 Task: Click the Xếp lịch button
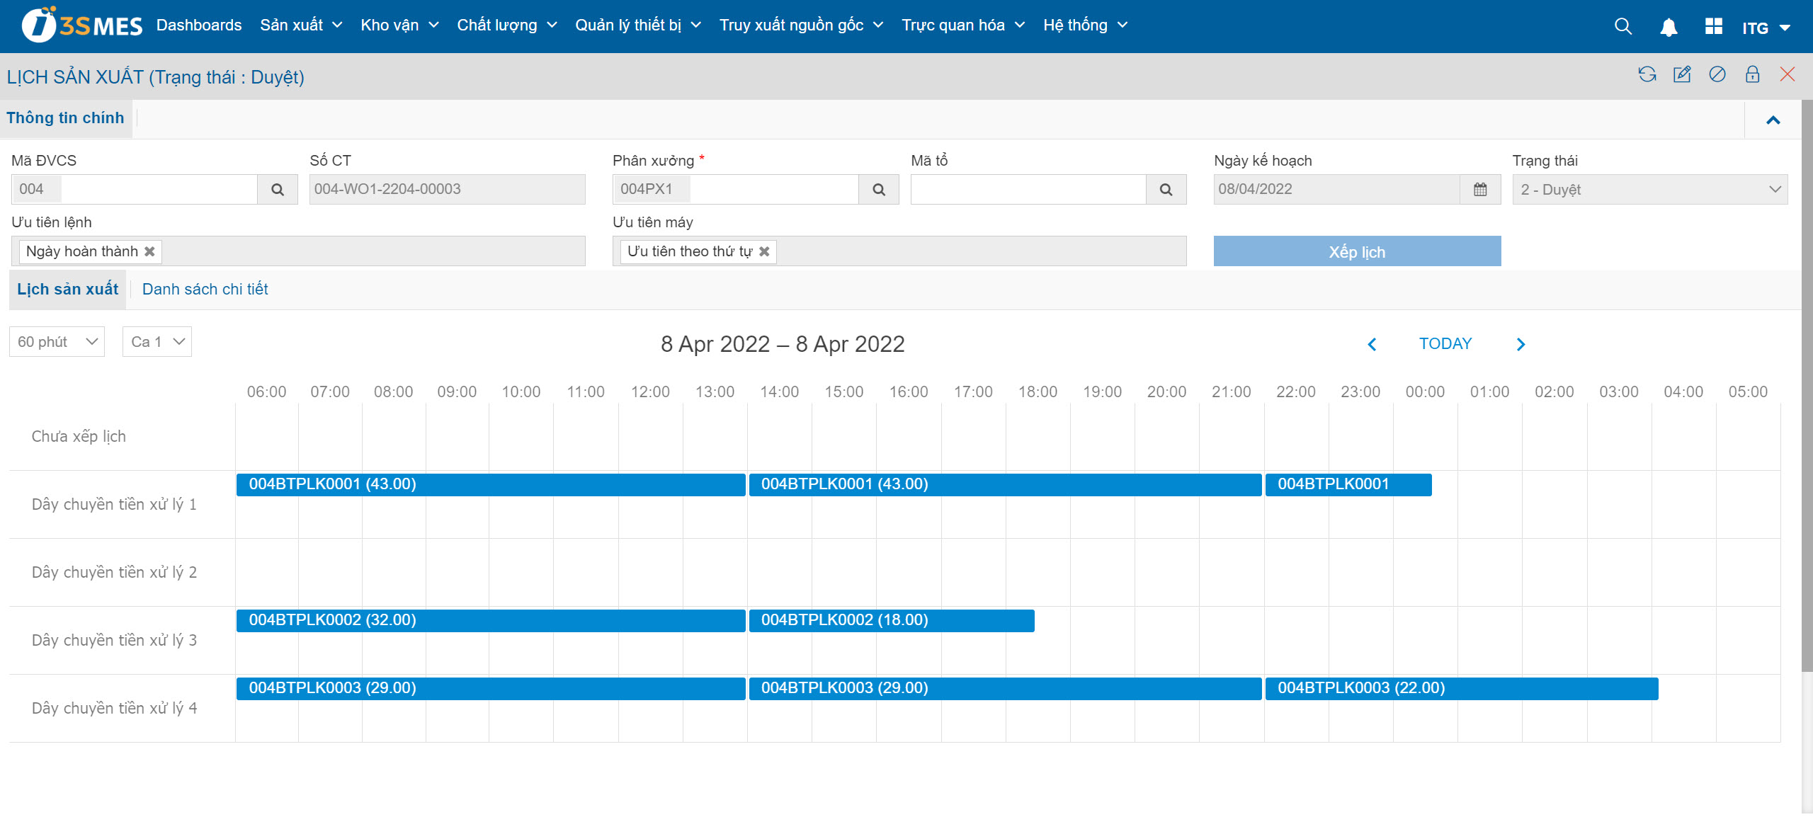pos(1356,251)
